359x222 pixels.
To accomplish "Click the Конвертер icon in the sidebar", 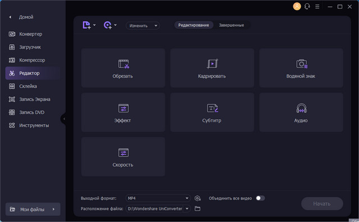I will 12,34.
